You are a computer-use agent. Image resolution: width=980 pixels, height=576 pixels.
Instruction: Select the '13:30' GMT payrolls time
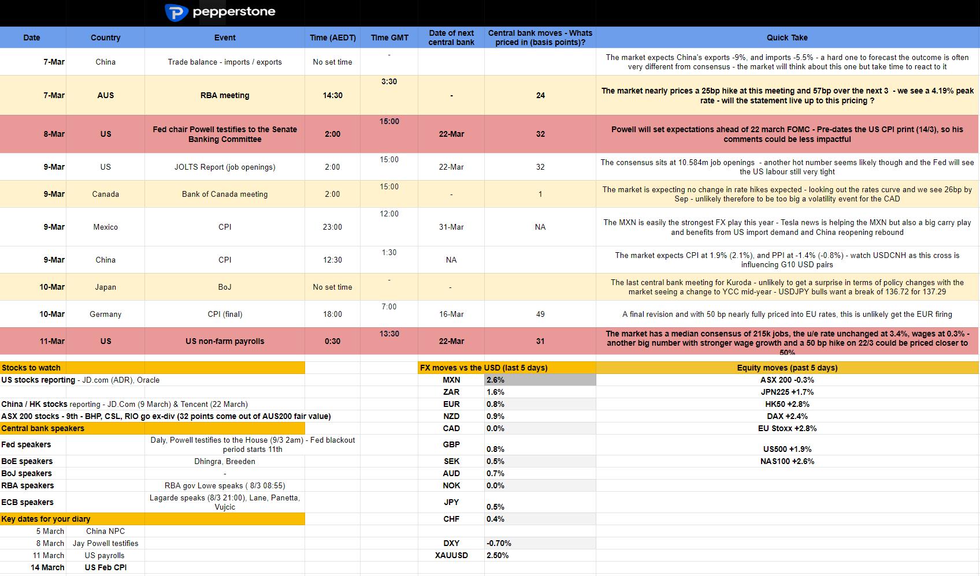(x=389, y=341)
